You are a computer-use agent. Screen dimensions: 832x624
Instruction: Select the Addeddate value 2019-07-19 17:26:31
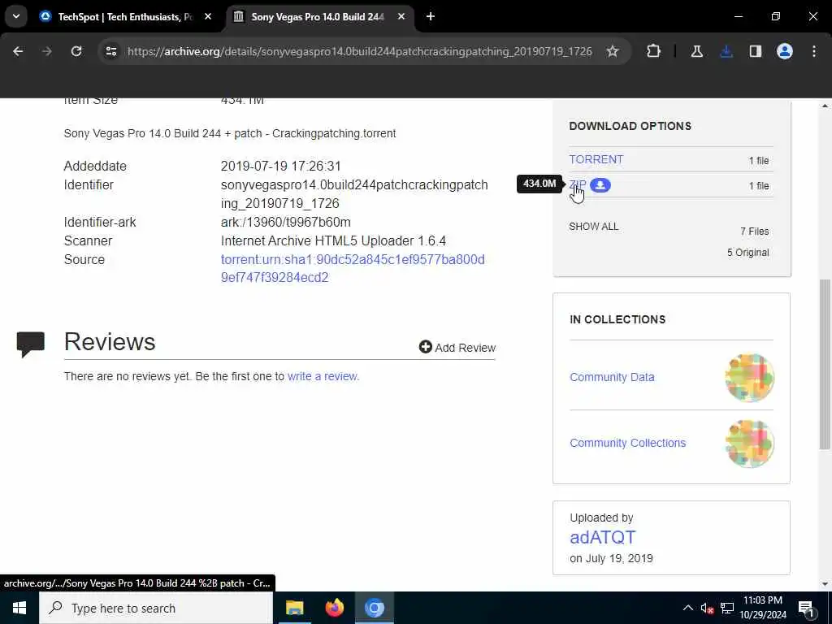(280, 166)
